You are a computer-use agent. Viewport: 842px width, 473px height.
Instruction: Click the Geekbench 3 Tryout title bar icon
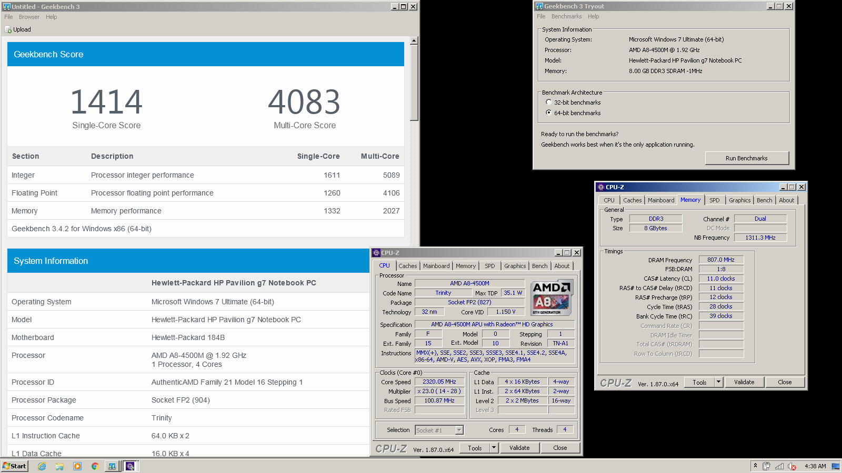click(539, 6)
